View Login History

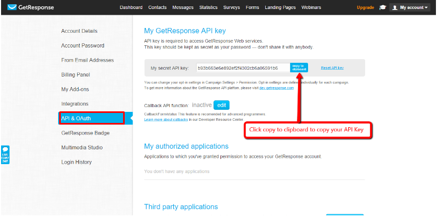coord(76,162)
